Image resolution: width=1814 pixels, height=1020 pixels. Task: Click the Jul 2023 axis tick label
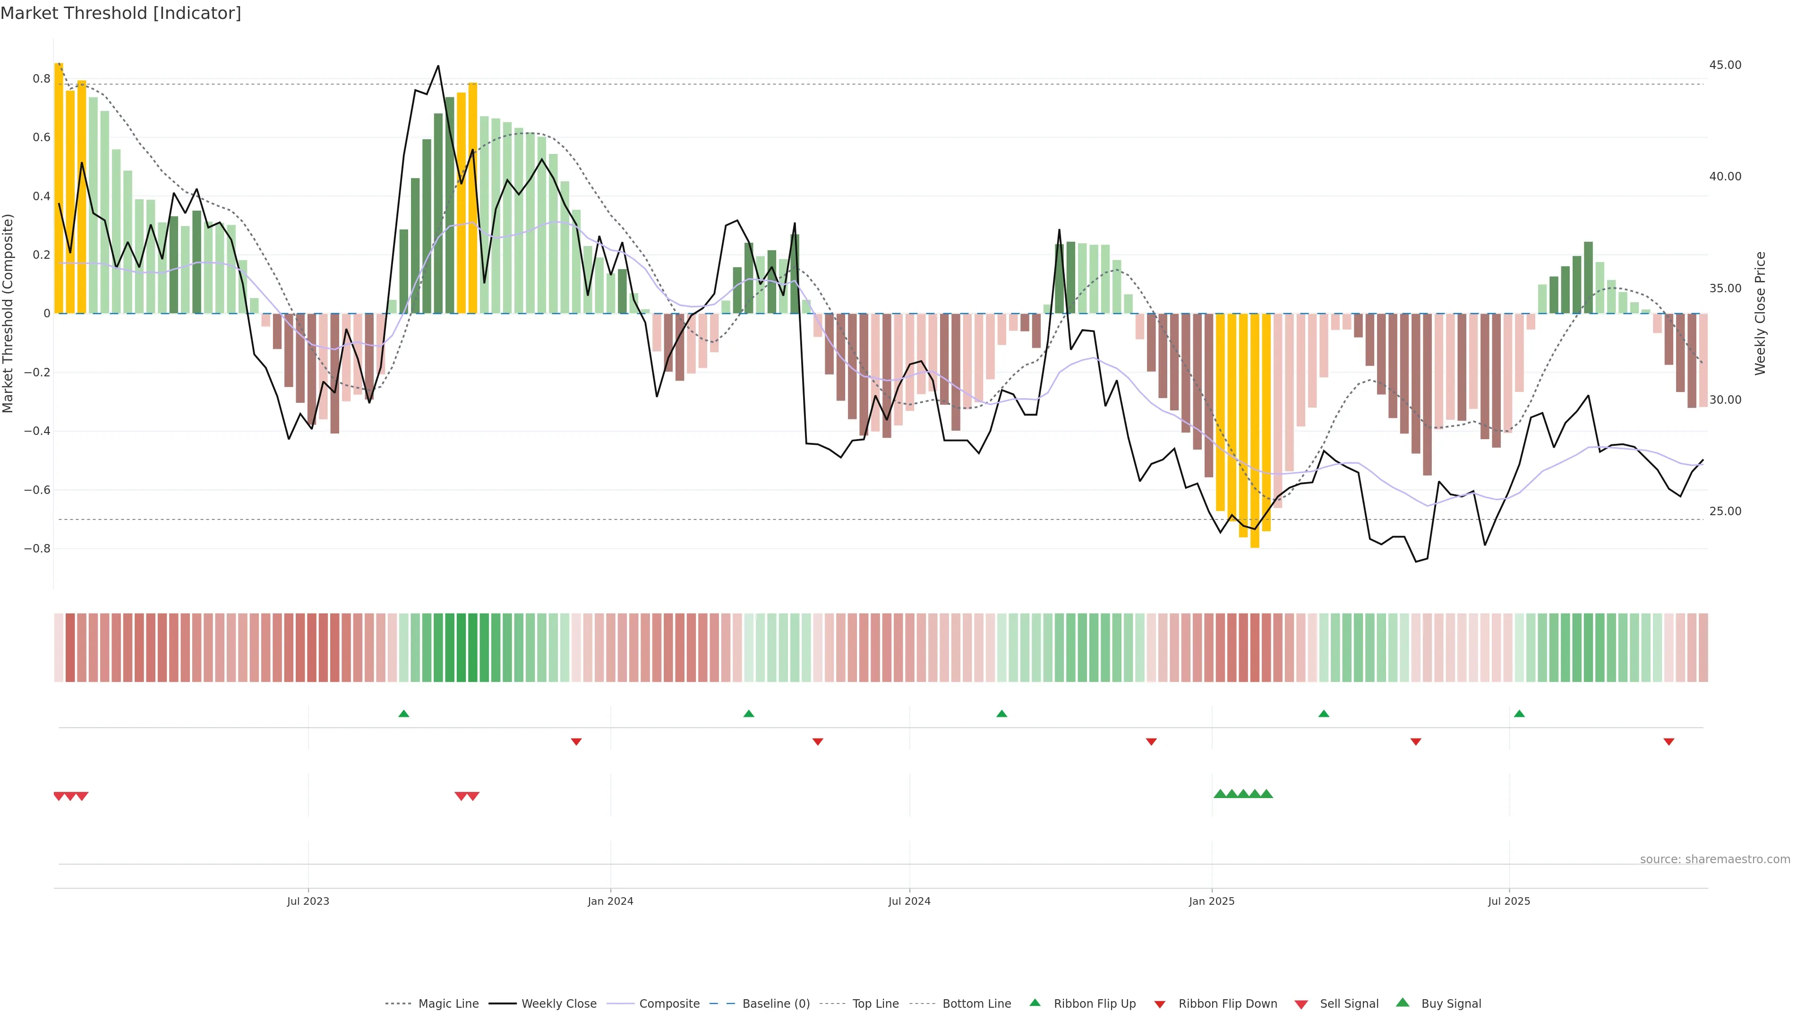click(308, 901)
